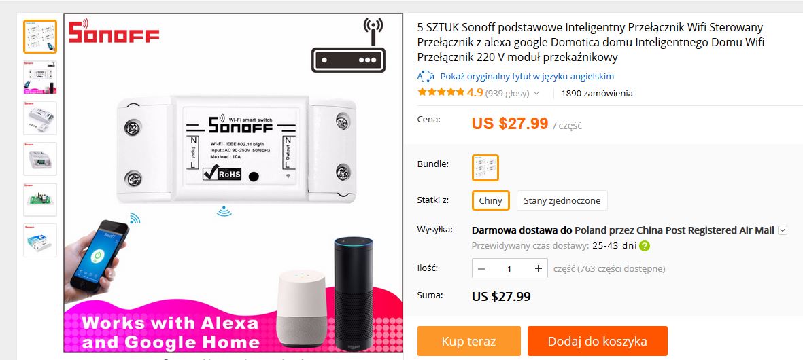
Task: Click the Kup teraz button
Action: (468, 341)
